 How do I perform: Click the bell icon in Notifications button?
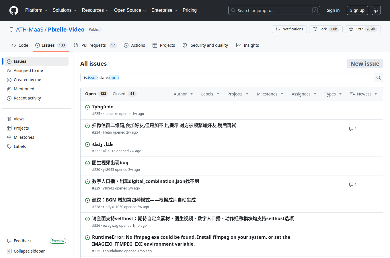(x=278, y=29)
